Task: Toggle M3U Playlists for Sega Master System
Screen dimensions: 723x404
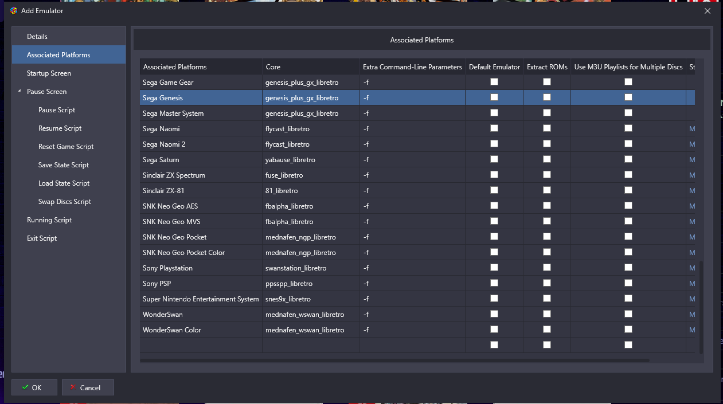Action: (x=628, y=113)
